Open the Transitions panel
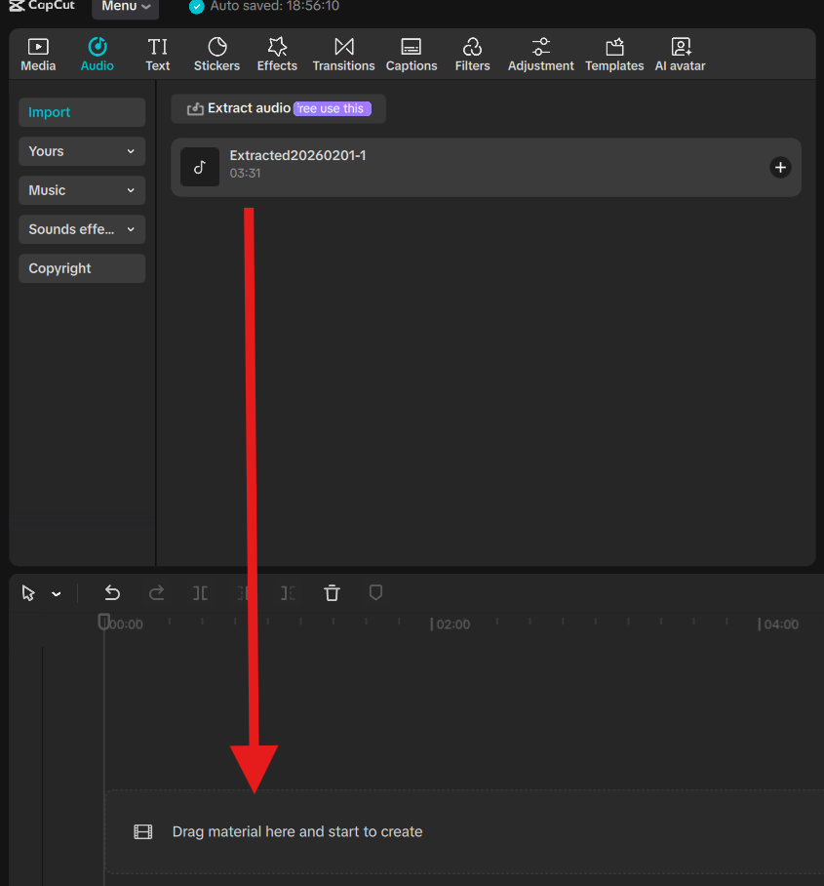Image resolution: width=824 pixels, height=886 pixels. click(x=343, y=54)
